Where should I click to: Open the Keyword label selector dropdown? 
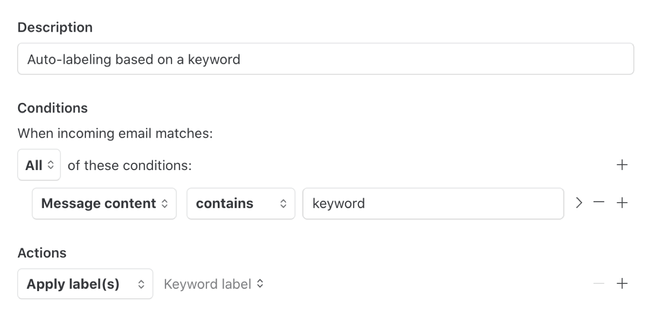(213, 284)
